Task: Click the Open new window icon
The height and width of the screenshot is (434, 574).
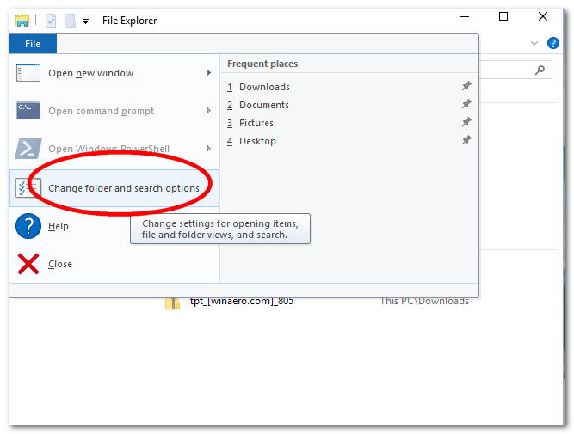Action: tap(28, 73)
